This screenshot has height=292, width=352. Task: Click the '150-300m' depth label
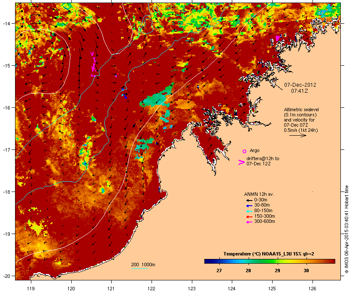264,216
